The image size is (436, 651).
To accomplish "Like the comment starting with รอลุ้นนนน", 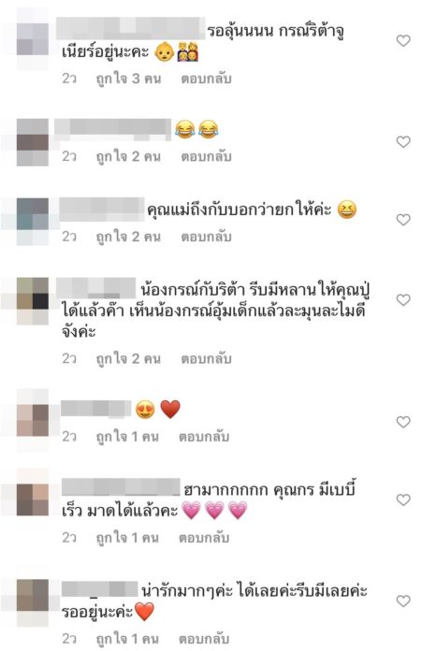I will (403, 41).
